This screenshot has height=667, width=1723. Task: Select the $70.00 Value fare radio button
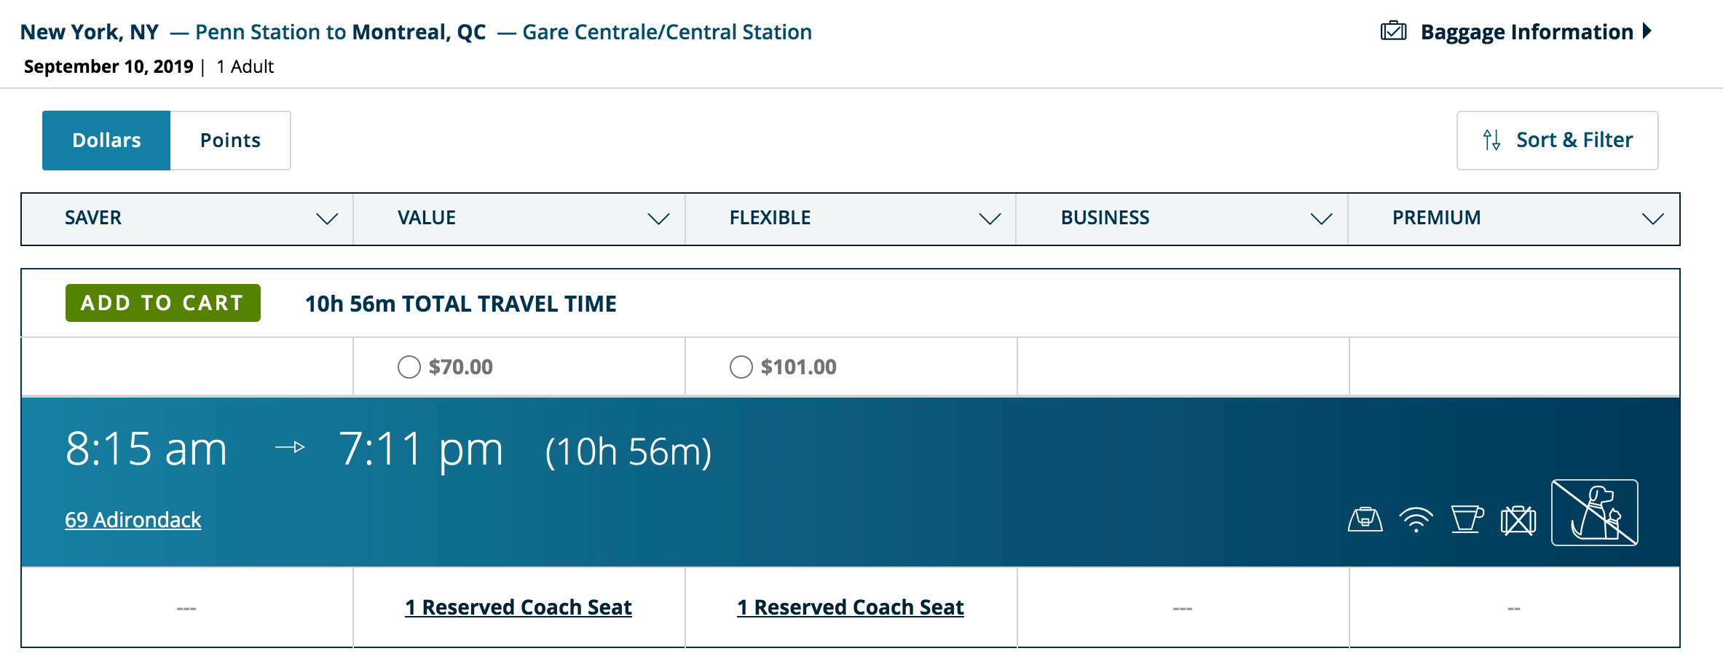tap(409, 367)
